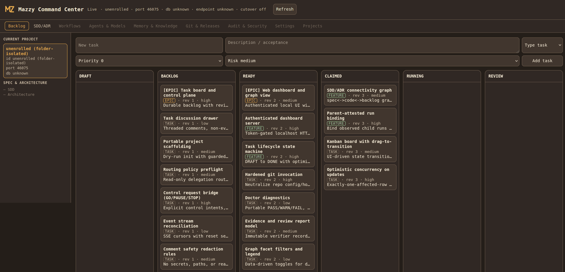Open the Settings tab
565x272 pixels.
click(x=285, y=26)
